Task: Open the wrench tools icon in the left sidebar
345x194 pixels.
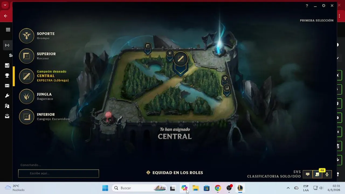Action: coord(7,96)
